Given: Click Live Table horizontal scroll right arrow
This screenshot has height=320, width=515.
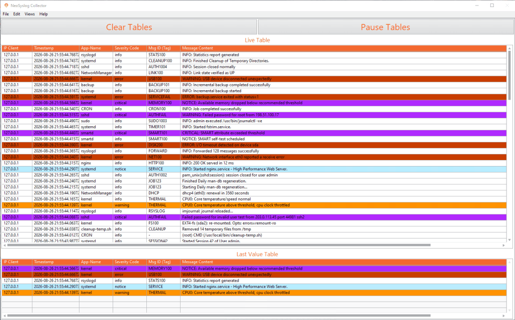Looking at the screenshot, I should (504, 245).
